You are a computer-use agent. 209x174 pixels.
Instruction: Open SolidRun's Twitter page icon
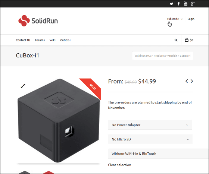(x=171, y=4)
